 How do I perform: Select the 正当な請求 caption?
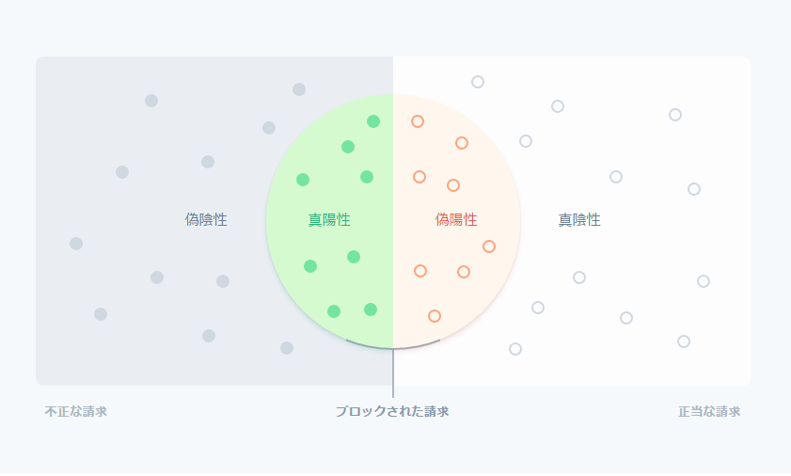[709, 411]
